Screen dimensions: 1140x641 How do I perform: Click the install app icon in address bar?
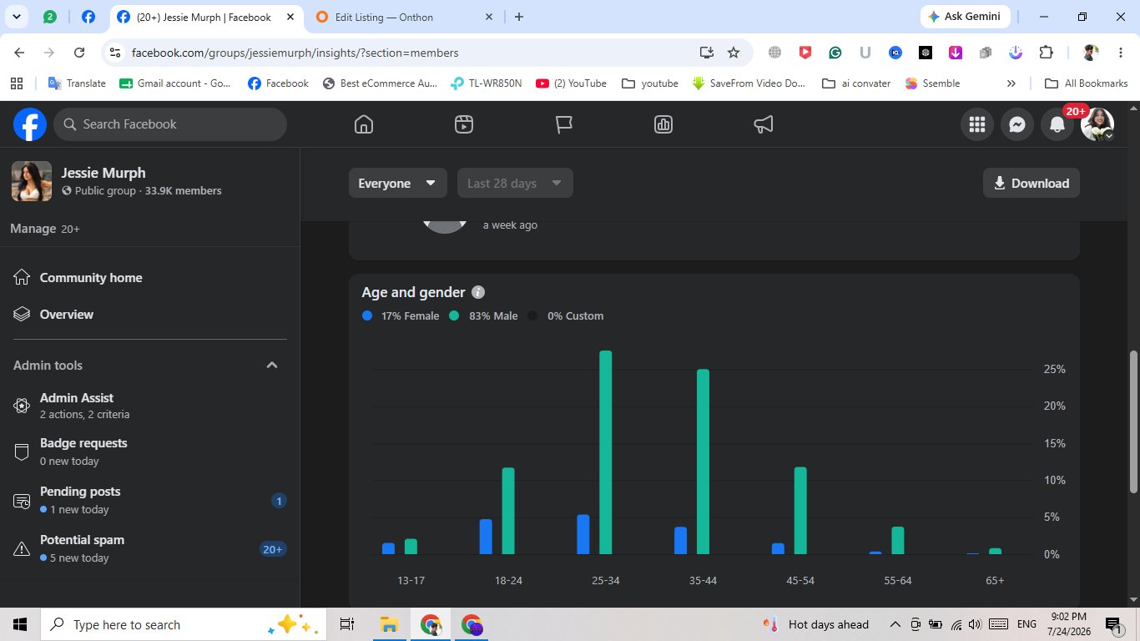[x=707, y=53]
